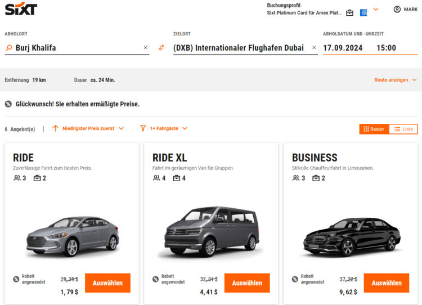Swap pickup and destination locations
Image resolution: width=422 pixels, height=305 pixels.
point(161,48)
